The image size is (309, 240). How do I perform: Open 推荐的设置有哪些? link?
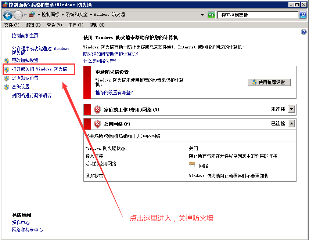114,92
